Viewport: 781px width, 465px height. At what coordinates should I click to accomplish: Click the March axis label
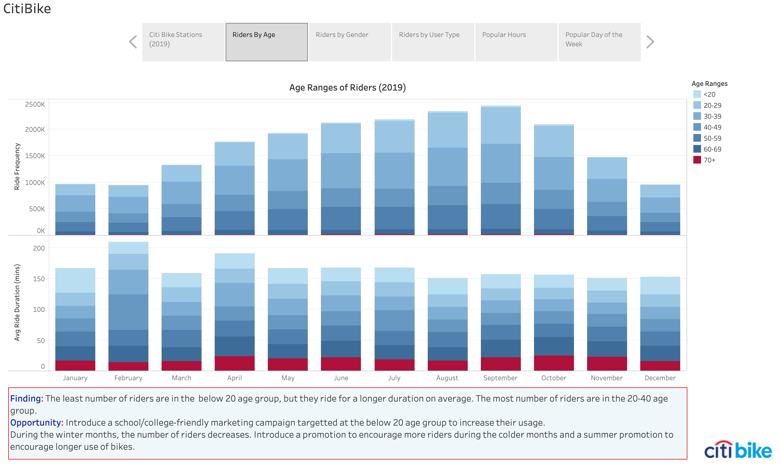(182, 378)
